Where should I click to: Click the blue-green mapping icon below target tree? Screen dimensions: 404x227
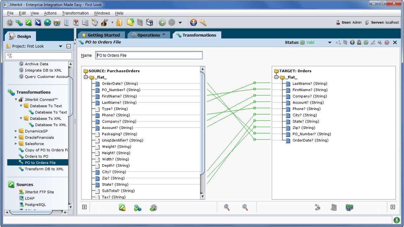pos(349,207)
